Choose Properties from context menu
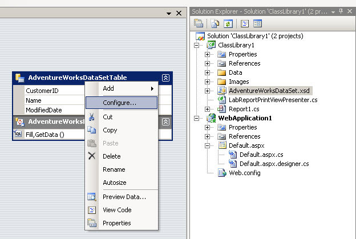Screen dimensions: 356x239 [122, 223]
